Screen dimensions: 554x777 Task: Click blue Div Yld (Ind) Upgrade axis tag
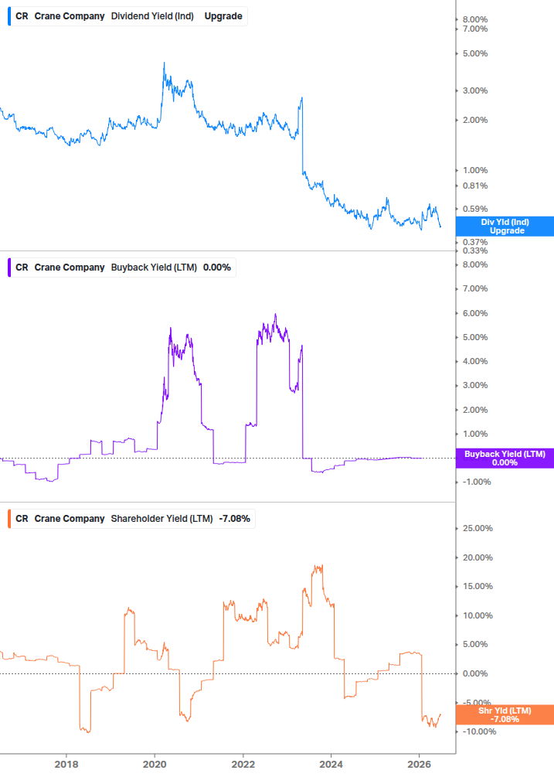[x=505, y=227]
